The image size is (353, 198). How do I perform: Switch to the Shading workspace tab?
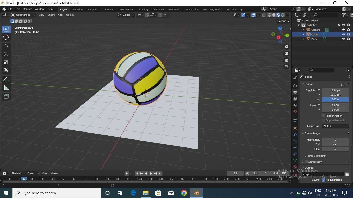point(143,9)
